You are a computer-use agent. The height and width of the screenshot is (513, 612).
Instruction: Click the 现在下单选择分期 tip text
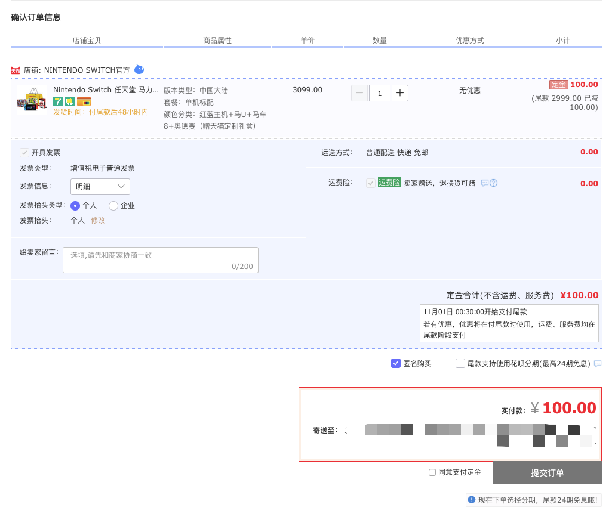[538, 500]
